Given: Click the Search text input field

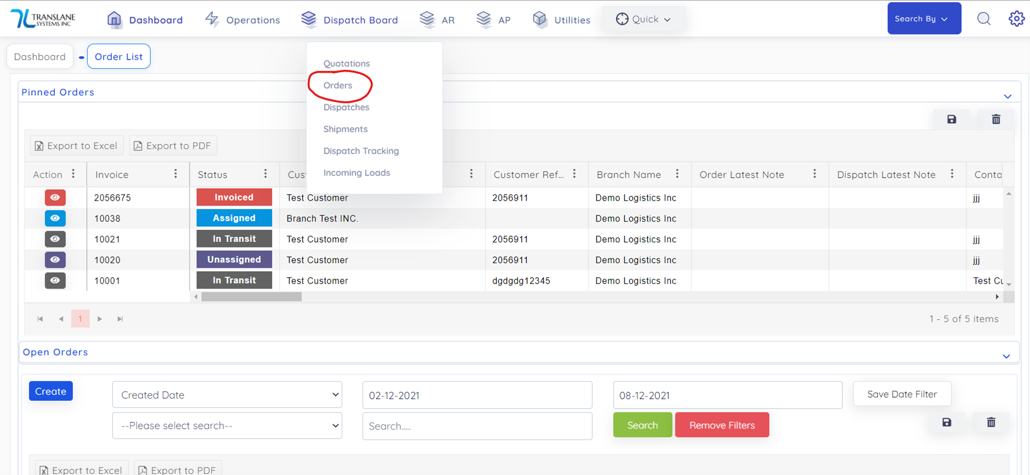Looking at the screenshot, I should pyautogui.click(x=476, y=426).
